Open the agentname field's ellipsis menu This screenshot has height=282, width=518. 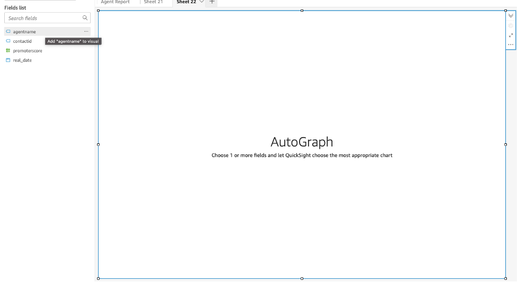[86, 31]
